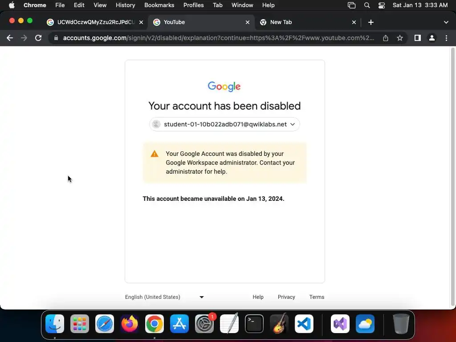Screen dimensions: 456x342
Task: Go back to the previous page
Action: [10, 38]
